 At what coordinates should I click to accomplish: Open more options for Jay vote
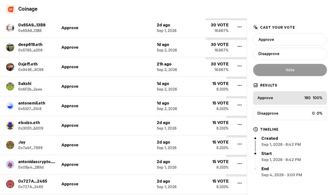coord(239,144)
